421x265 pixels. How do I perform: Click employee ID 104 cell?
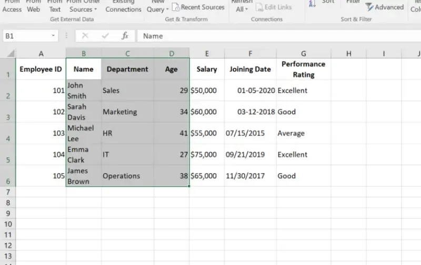point(41,154)
